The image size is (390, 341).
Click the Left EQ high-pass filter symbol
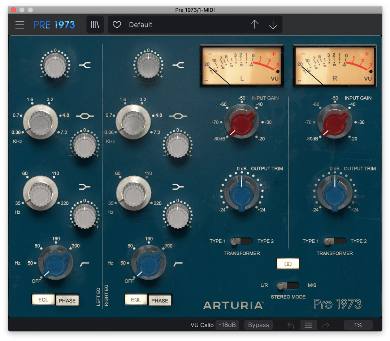pyautogui.click(x=84, y=264)
